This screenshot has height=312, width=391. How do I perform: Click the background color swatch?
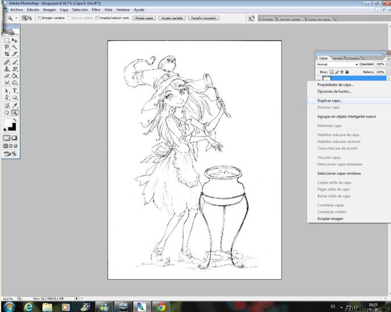13,127
